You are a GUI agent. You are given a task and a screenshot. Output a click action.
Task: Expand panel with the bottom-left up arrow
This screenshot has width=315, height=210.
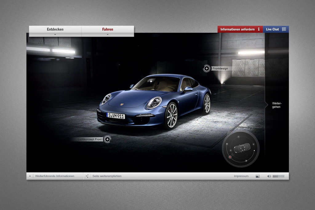[x=30, y=176]
